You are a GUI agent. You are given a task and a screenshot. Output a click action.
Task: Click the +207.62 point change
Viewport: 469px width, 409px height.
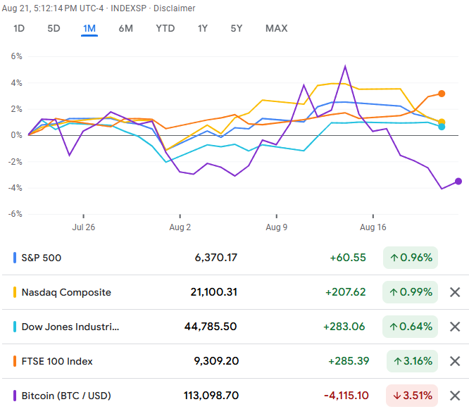coord(346,292)
